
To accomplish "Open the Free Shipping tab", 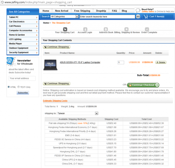I will point(82,11).
